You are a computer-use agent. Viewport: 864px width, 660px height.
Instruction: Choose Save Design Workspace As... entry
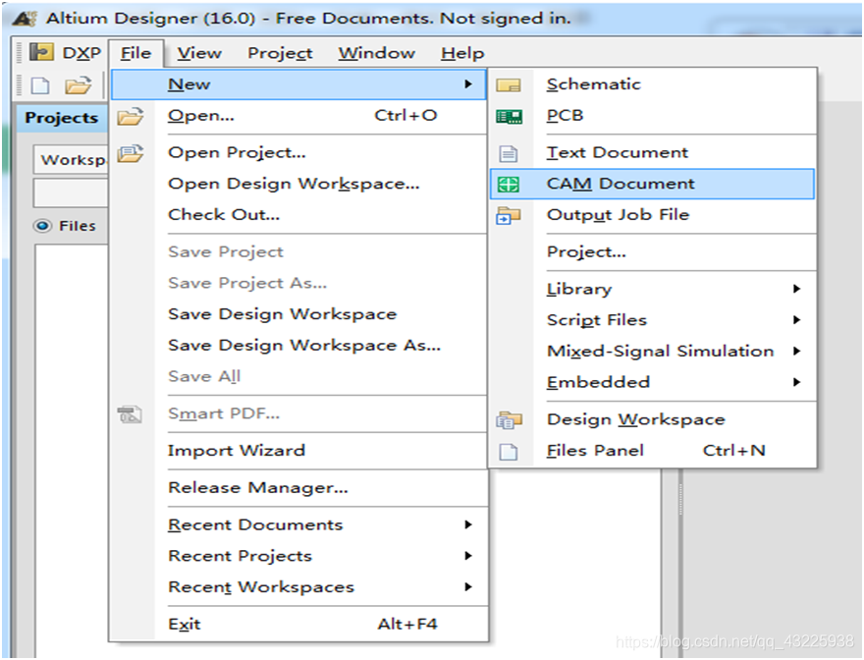pos(299,345)
